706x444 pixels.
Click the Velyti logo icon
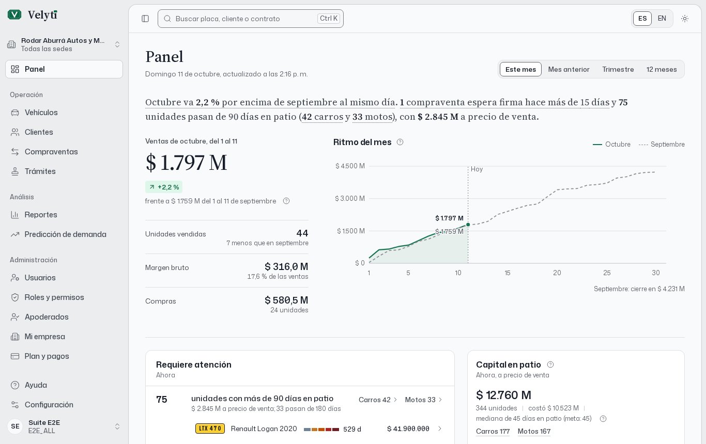coord(14,15)
